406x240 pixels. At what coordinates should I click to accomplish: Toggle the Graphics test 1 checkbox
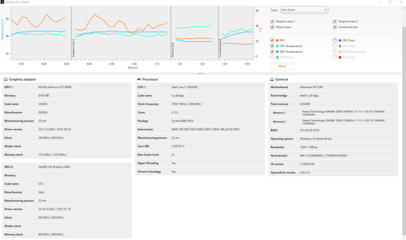pos(272,22)
